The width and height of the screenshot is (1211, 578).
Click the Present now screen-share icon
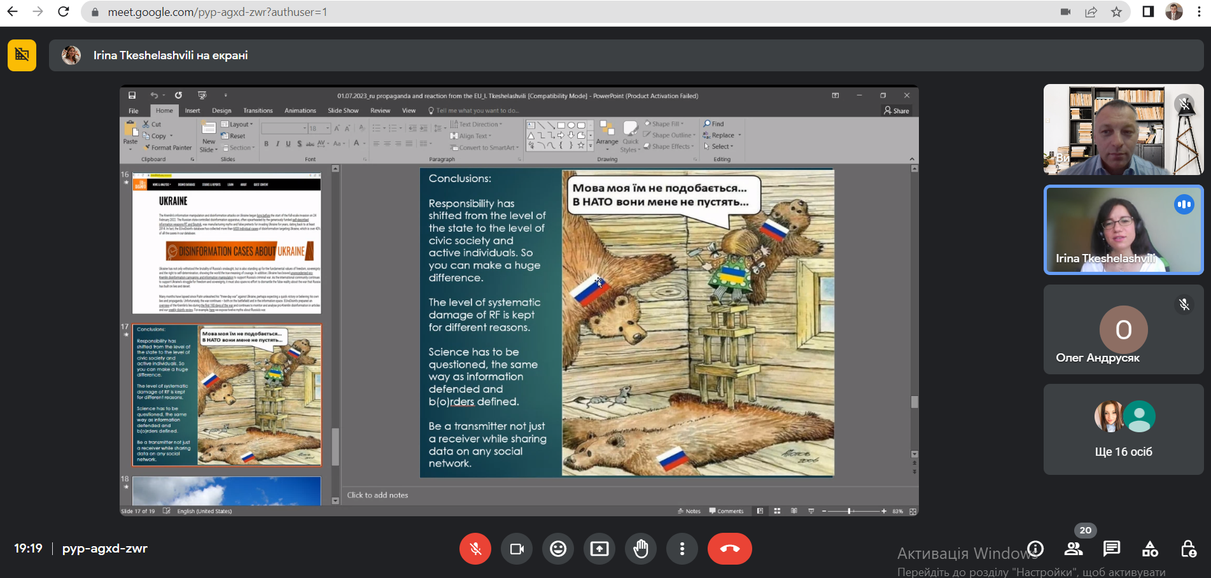[x=599, y=549]
